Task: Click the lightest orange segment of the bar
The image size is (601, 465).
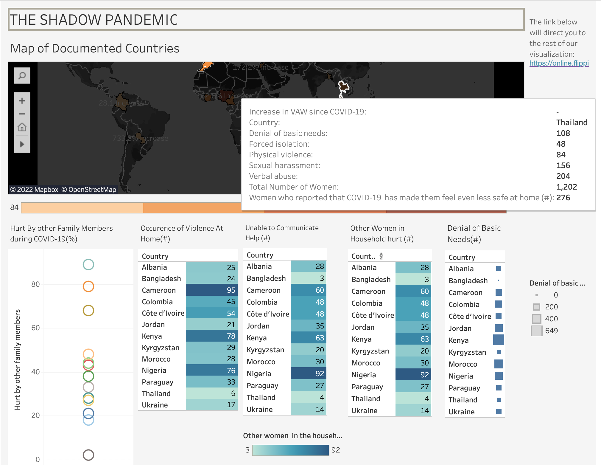Action: tap(82, 208)
